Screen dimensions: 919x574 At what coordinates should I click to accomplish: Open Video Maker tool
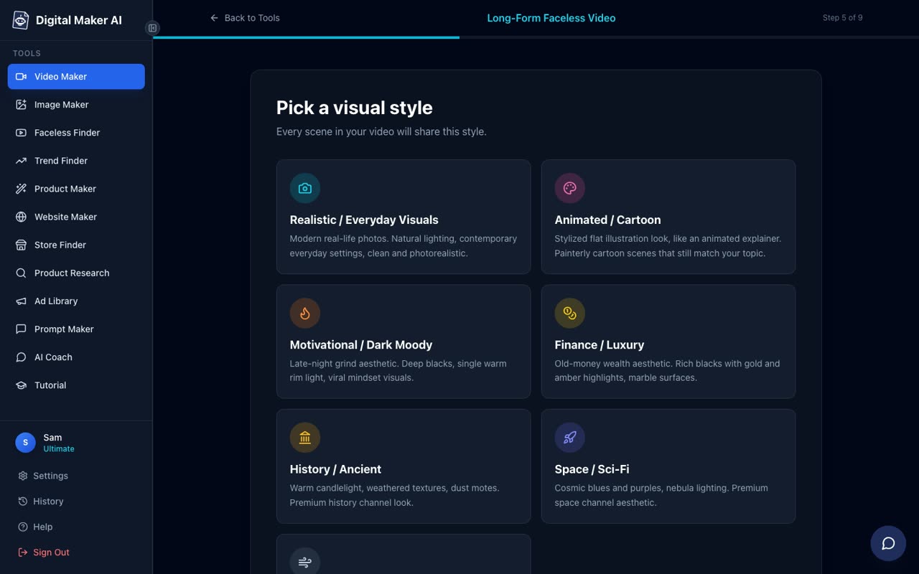(76, 77)
